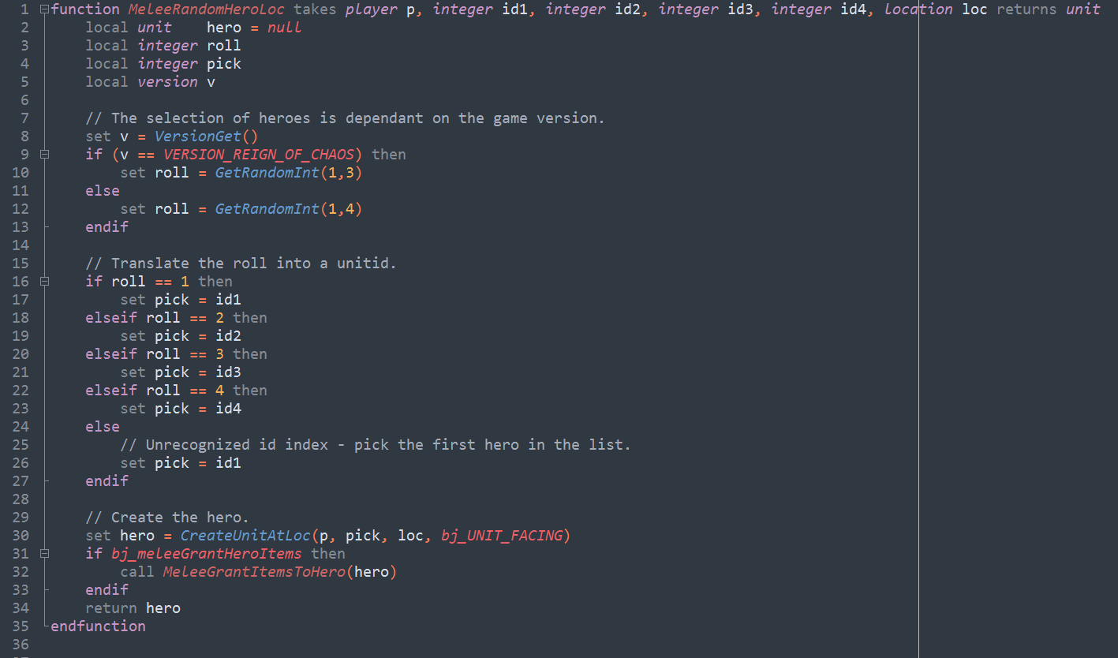Click the 'Translate the roll into a unitid' comment
Screen dimensions: 1118x658
[241, 264]
